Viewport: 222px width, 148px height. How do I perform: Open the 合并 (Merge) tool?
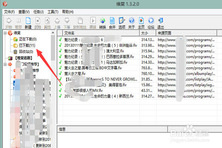(112, 23)
